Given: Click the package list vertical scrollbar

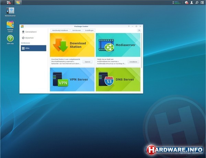Looking at the screenshot, I should 141,50.
